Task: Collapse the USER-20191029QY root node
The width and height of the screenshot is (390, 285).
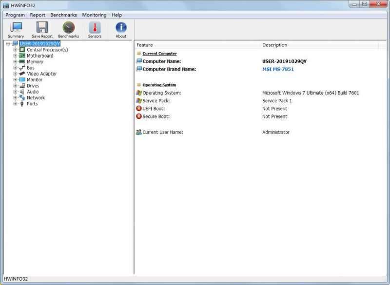Action: tap(8, 44)
